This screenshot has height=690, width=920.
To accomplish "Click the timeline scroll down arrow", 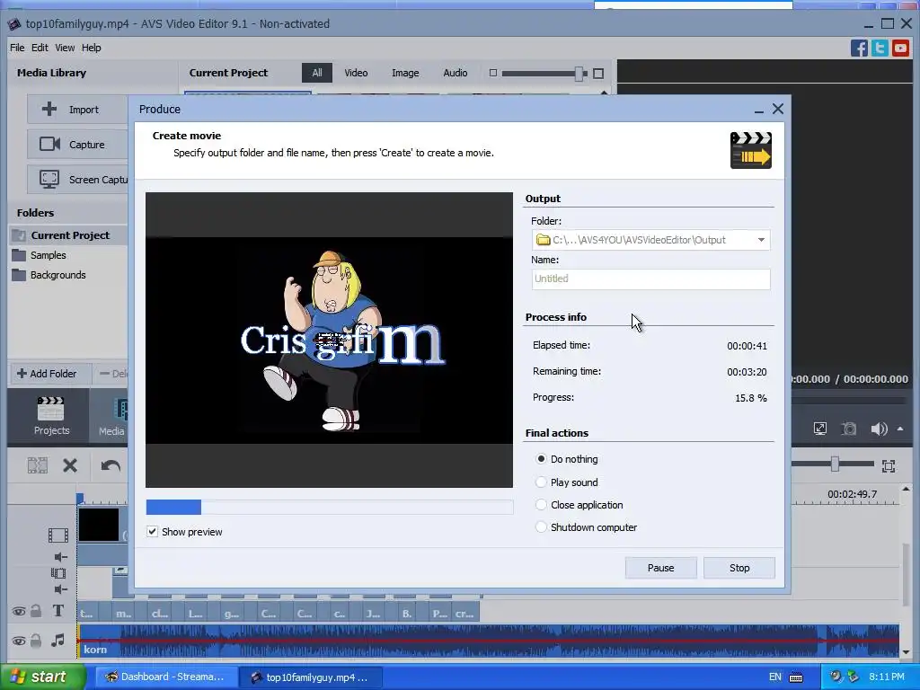I will tap(906, 652).
